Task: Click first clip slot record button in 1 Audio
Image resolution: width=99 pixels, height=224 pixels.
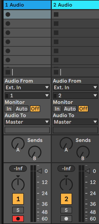Action: click(x=8, y=14)
